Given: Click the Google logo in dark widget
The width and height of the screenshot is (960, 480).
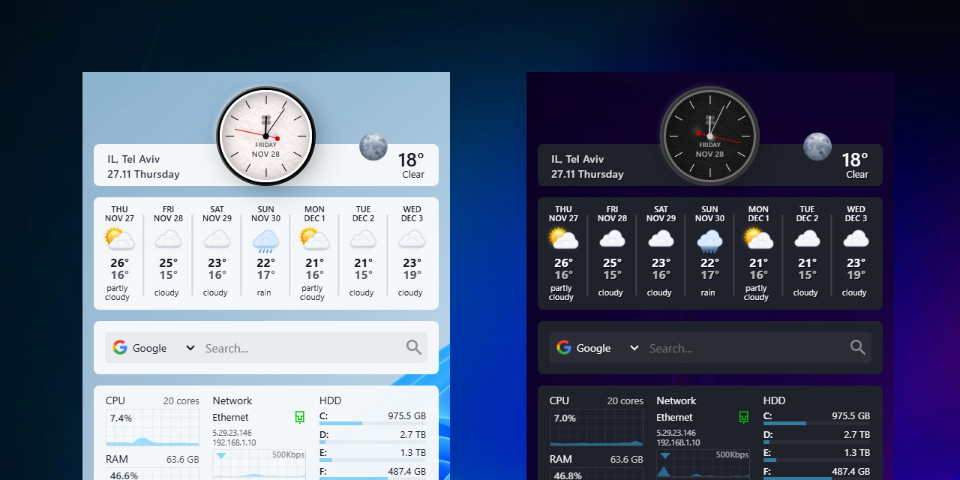Looking at the screenshot, I should click(564, 347).
